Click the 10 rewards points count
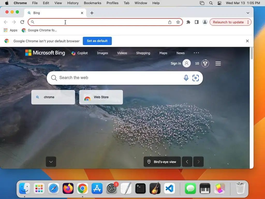The width and height of the screenshot is (265, 199). (197, 63)
